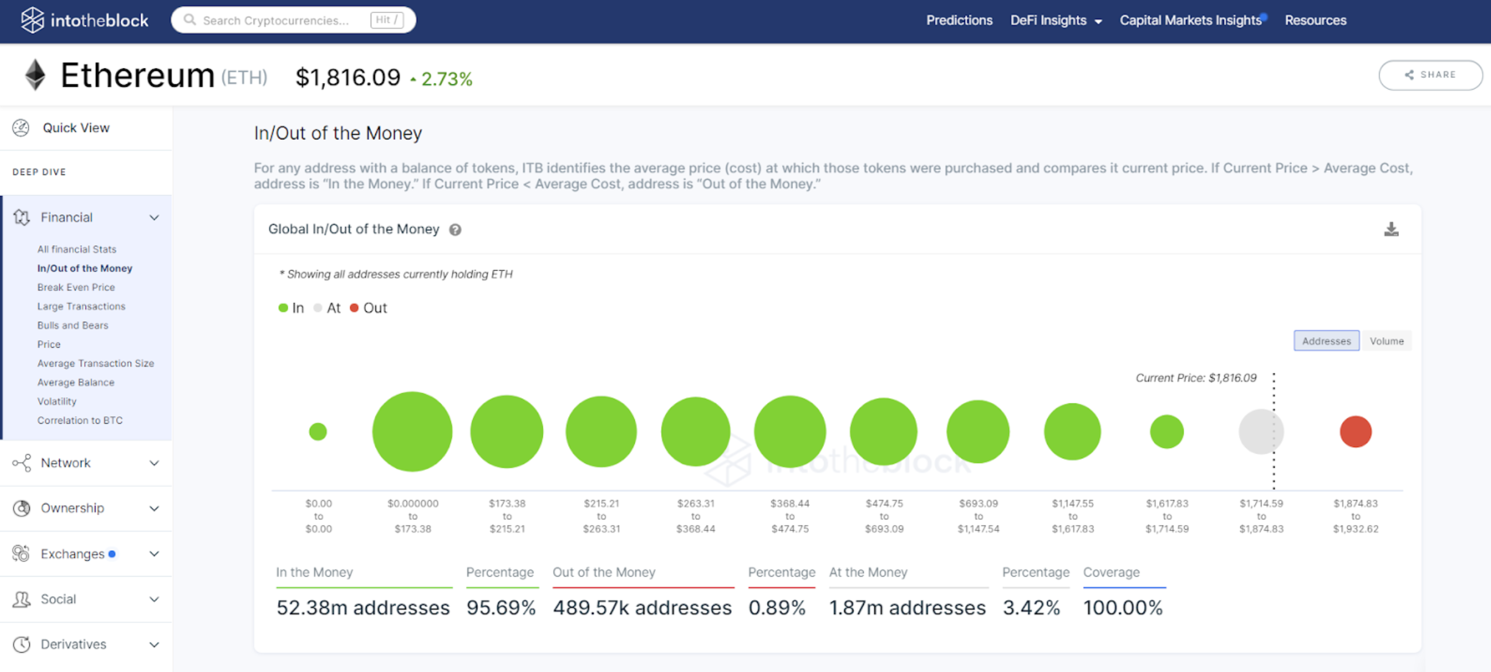Click the $368.44 to $474.75 bubble
The image size is (1491, 672).
[x=789, y=431]
